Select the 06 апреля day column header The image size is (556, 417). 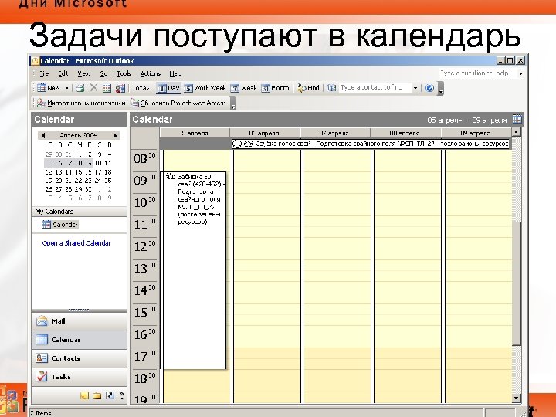click(265, 133)
